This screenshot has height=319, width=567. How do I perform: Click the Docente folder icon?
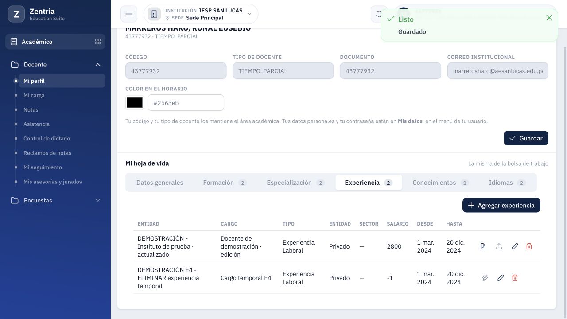[15, 65]
